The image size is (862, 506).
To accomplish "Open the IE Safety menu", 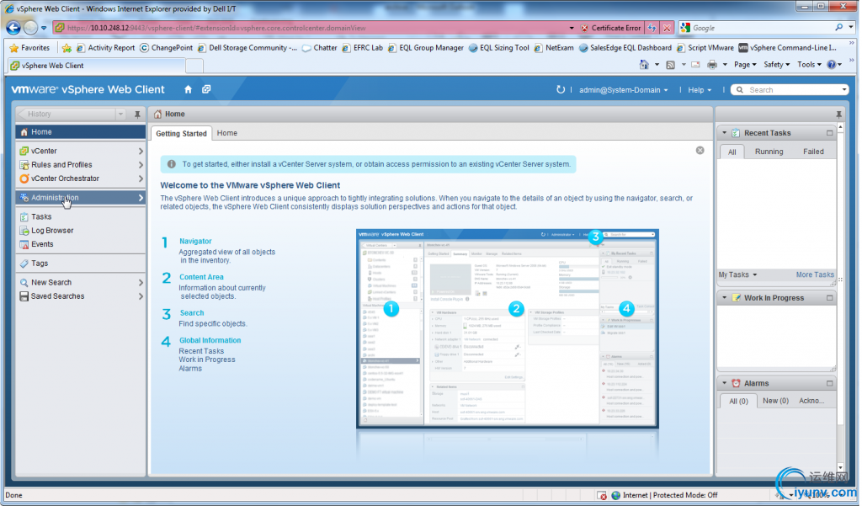I will 776,65.
